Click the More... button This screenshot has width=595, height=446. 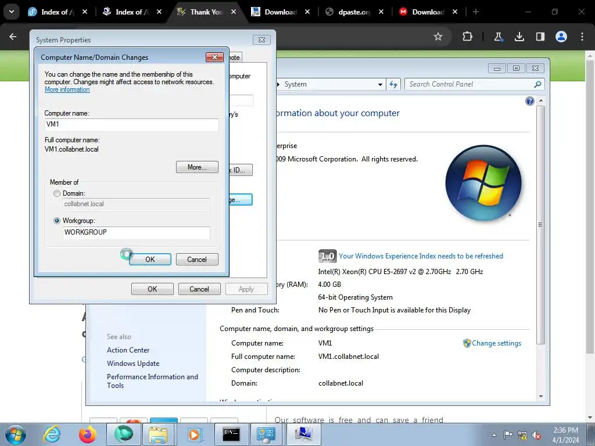197,167
